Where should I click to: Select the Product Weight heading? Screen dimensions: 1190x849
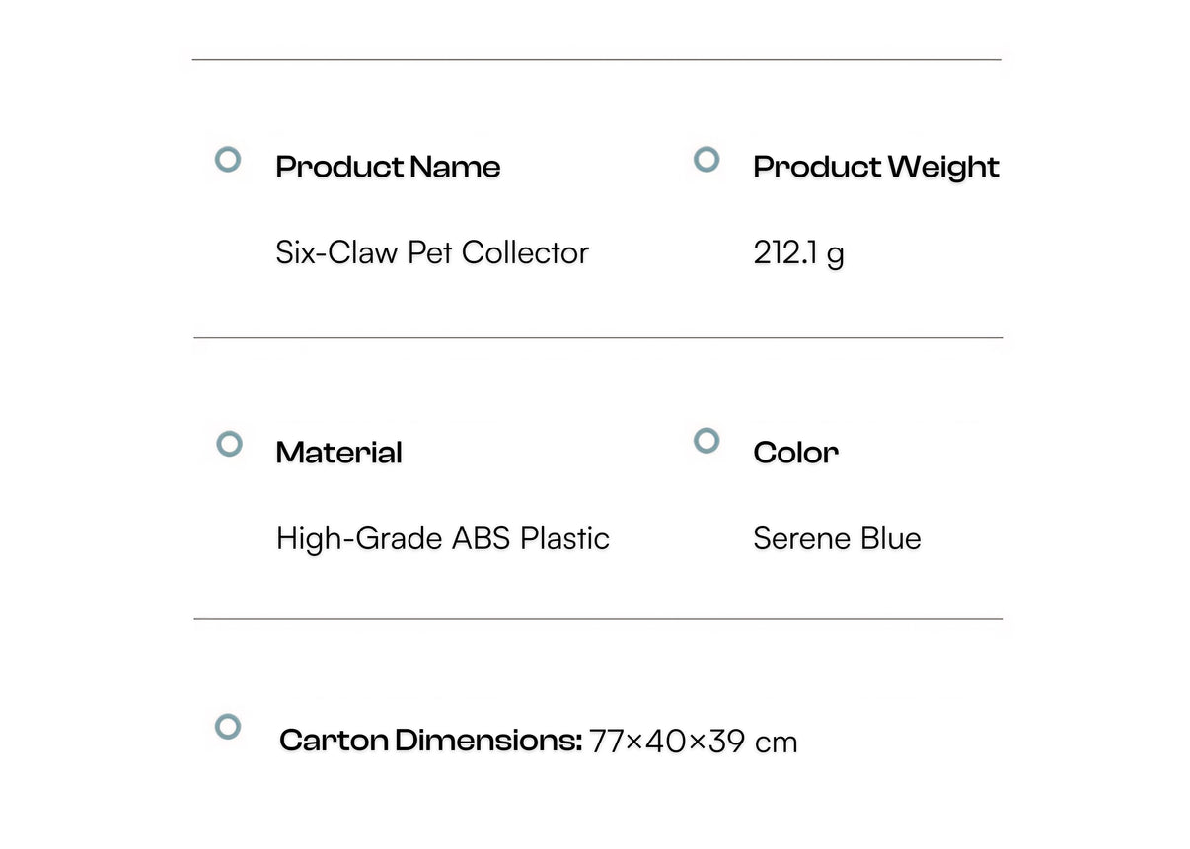[x=876, y=167]
